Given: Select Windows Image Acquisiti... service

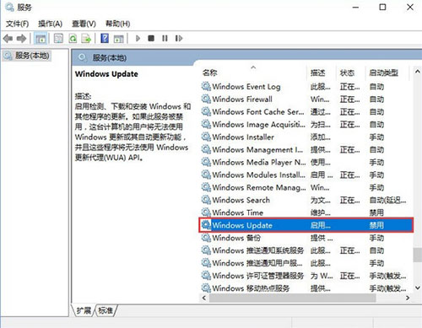Looking at the screenshot, I should tap(306, 125).
